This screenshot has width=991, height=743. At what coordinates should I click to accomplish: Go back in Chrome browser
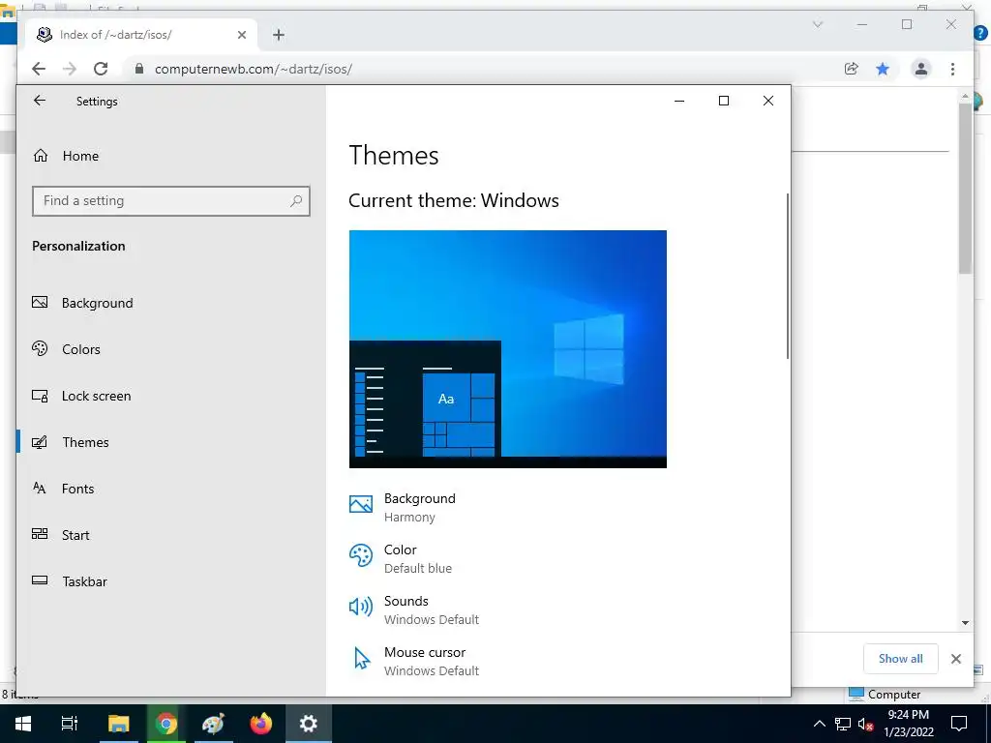(39, 69)
